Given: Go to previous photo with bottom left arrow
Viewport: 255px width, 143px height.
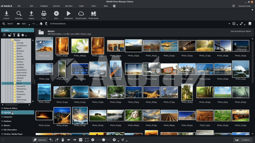Looking at the screenshot, I should [x=69, y=140].
